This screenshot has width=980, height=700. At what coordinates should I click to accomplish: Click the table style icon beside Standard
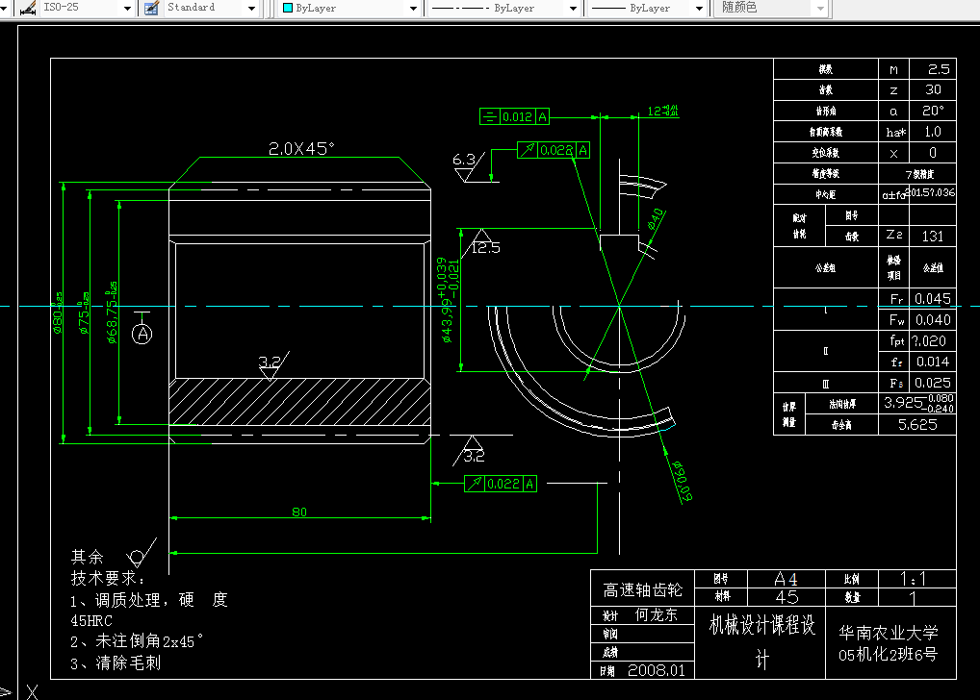[x=151, y=8]
